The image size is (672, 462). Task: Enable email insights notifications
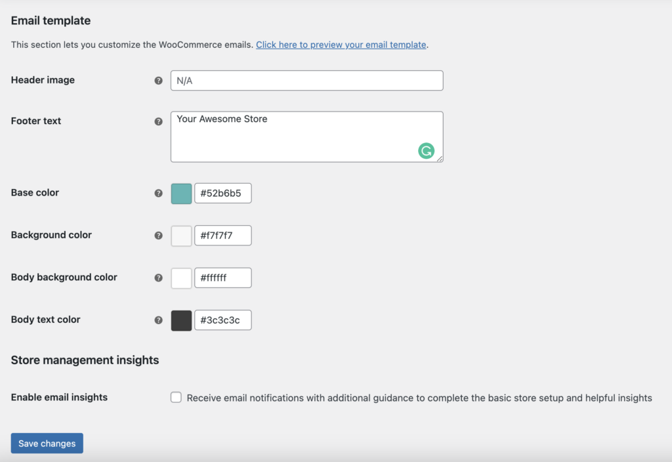click(x=176, y=397)
